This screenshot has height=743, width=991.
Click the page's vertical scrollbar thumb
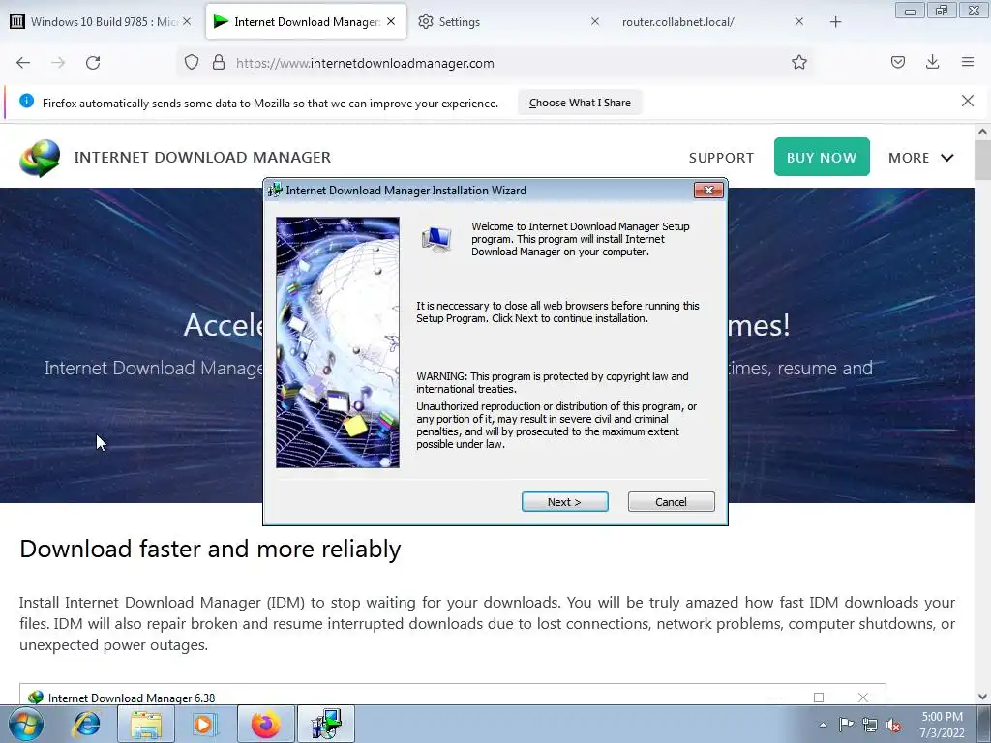[982, 160]
